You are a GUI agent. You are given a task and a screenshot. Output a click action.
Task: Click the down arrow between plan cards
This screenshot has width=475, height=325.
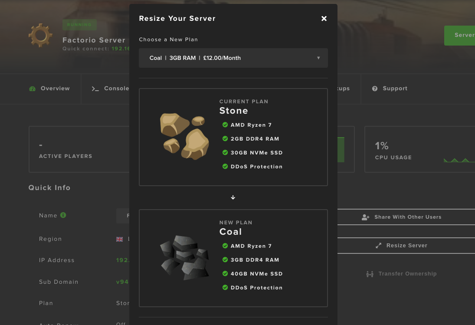click(x=233, y=197)
